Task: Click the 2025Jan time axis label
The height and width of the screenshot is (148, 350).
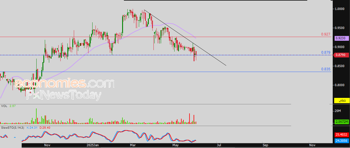Action: point(93,145)
